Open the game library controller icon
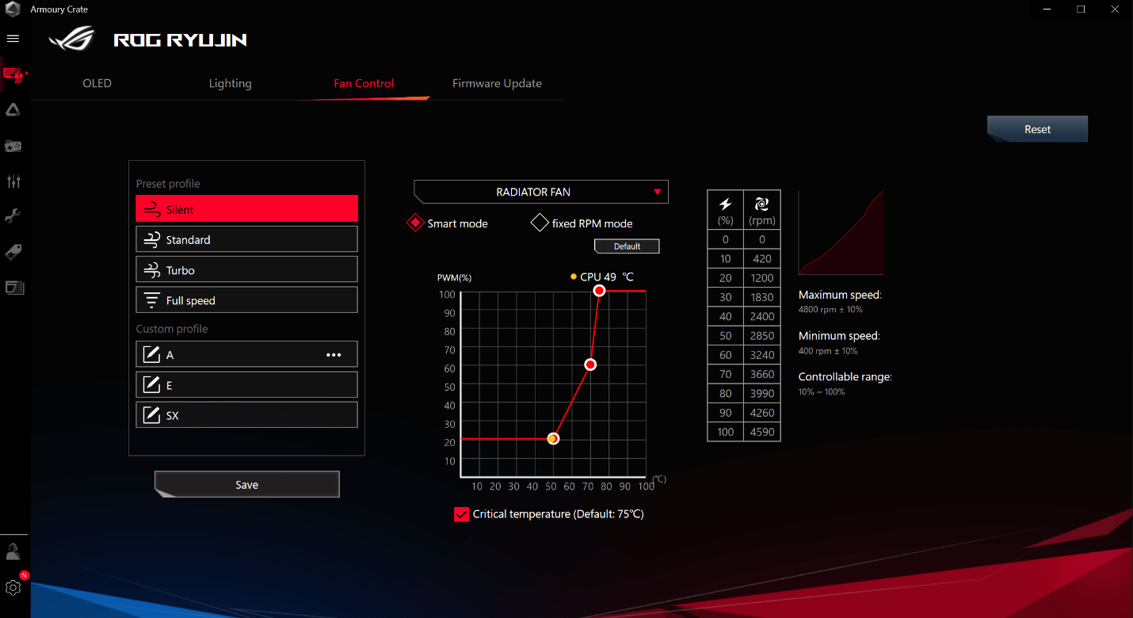This screenshot has width=1133, height=618. coord(13,146)
